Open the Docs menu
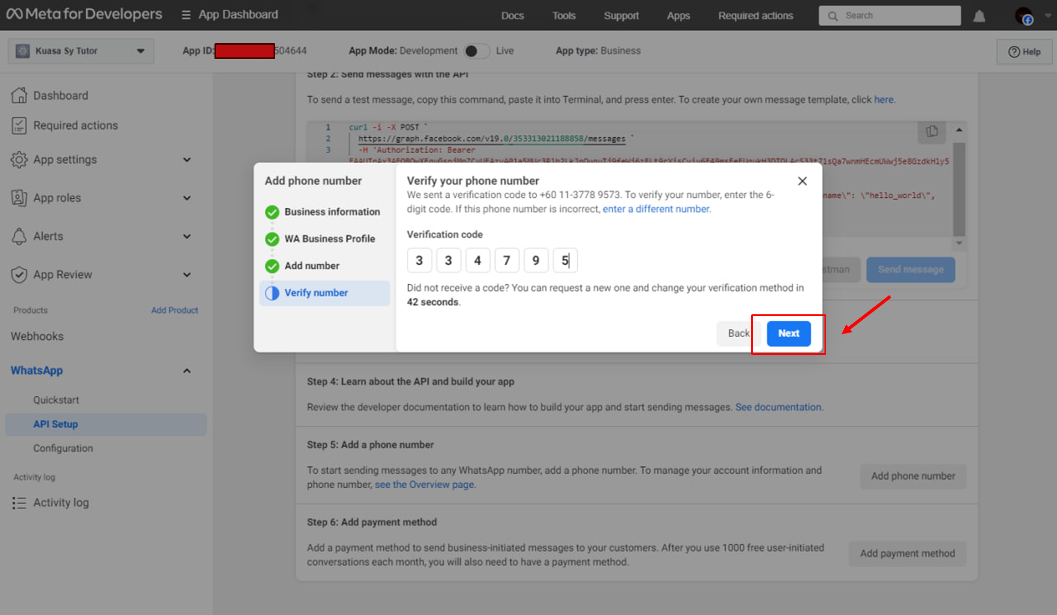 coord(512,16)
